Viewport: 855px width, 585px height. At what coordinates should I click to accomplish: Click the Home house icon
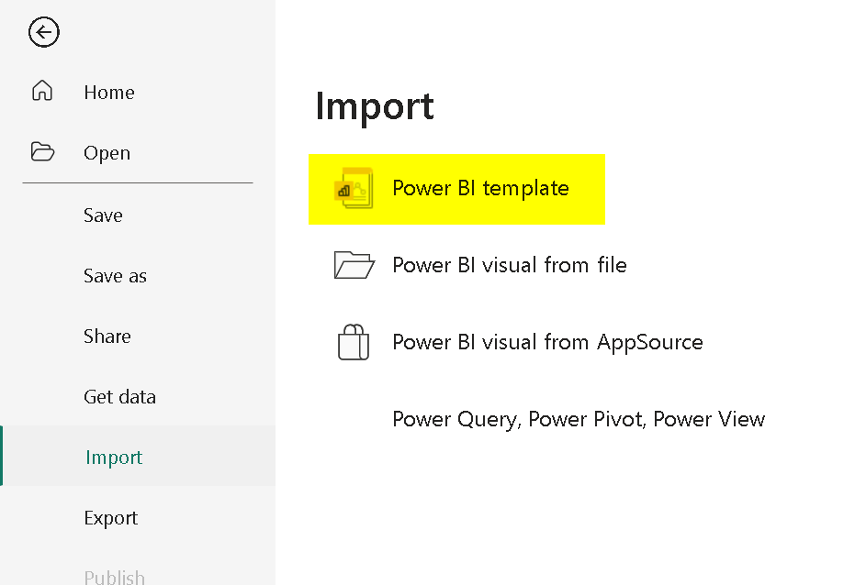[42, 92]
